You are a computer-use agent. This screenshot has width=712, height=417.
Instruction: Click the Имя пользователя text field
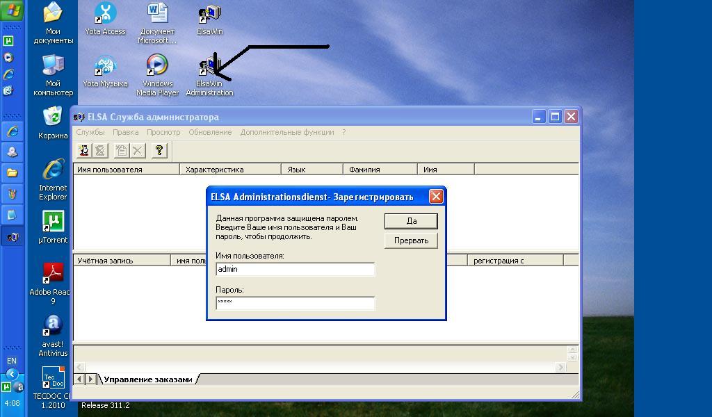(295, 269)
